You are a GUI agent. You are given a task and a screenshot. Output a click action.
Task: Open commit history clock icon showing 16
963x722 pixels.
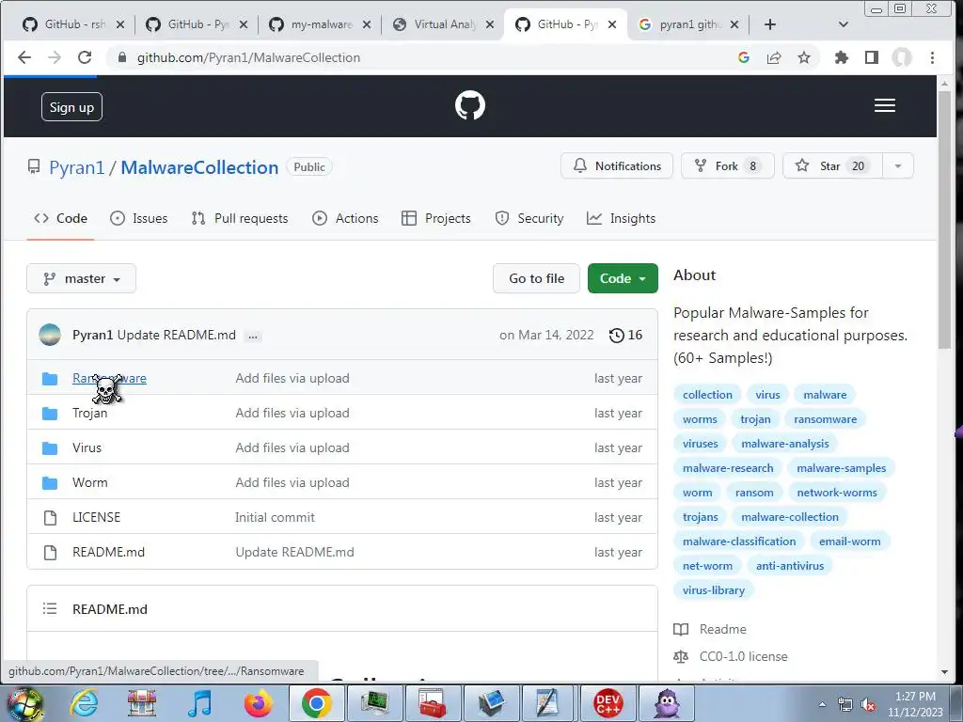(x=625, y=336)
